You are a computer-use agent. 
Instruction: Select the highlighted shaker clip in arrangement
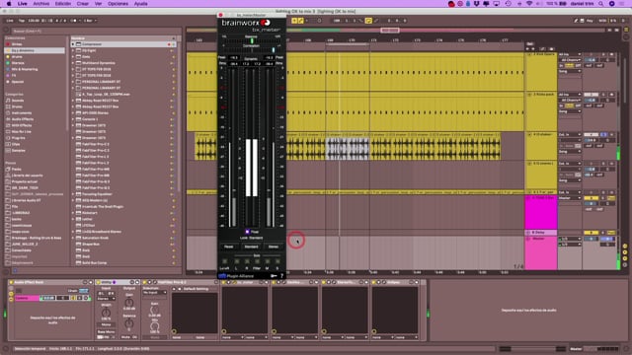347,147
